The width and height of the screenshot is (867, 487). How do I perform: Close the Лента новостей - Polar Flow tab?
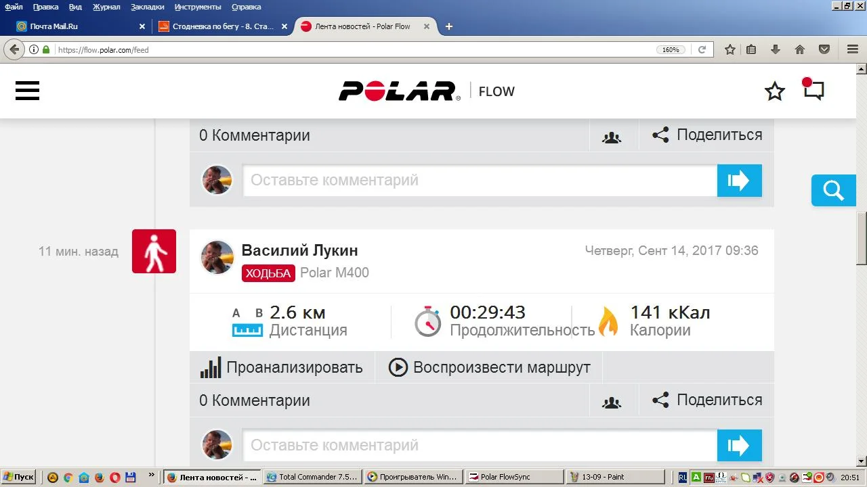(427, 26)
